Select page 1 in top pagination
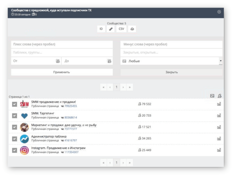Viewport: 234px width, 177px height. [117, 87]
